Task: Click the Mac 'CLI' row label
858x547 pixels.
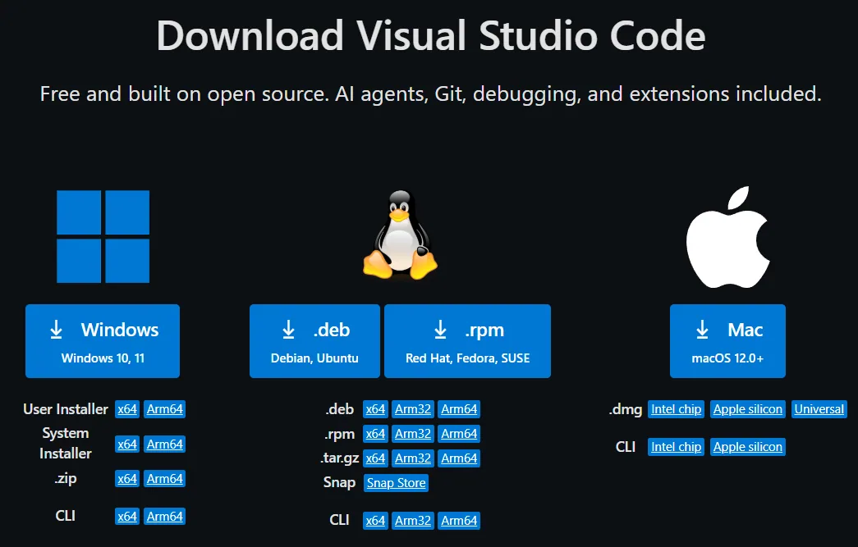Action: click(626, 447)
